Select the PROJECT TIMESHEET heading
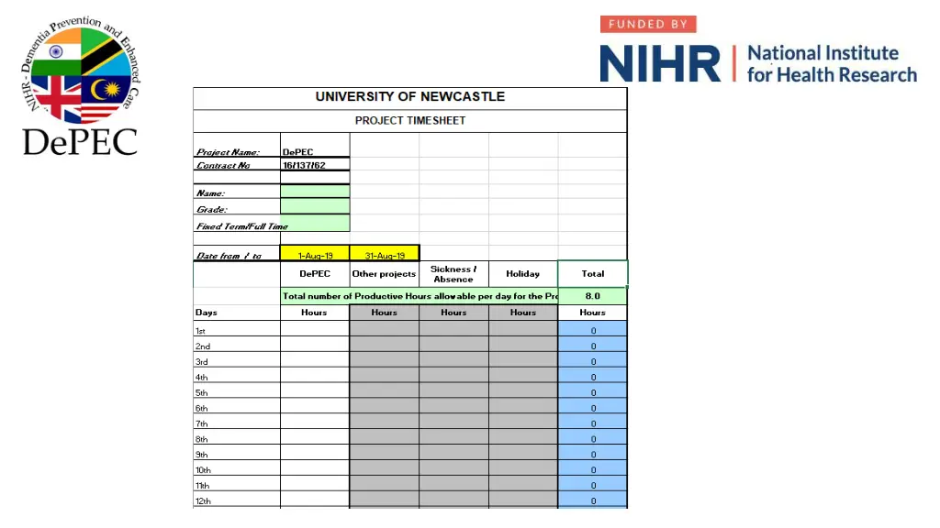Image resolution: width=940 pixels, height=528 pixels. (x=410, y=120)
